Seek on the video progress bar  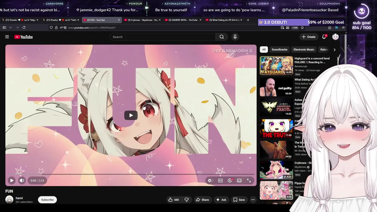tap(131, 175)
